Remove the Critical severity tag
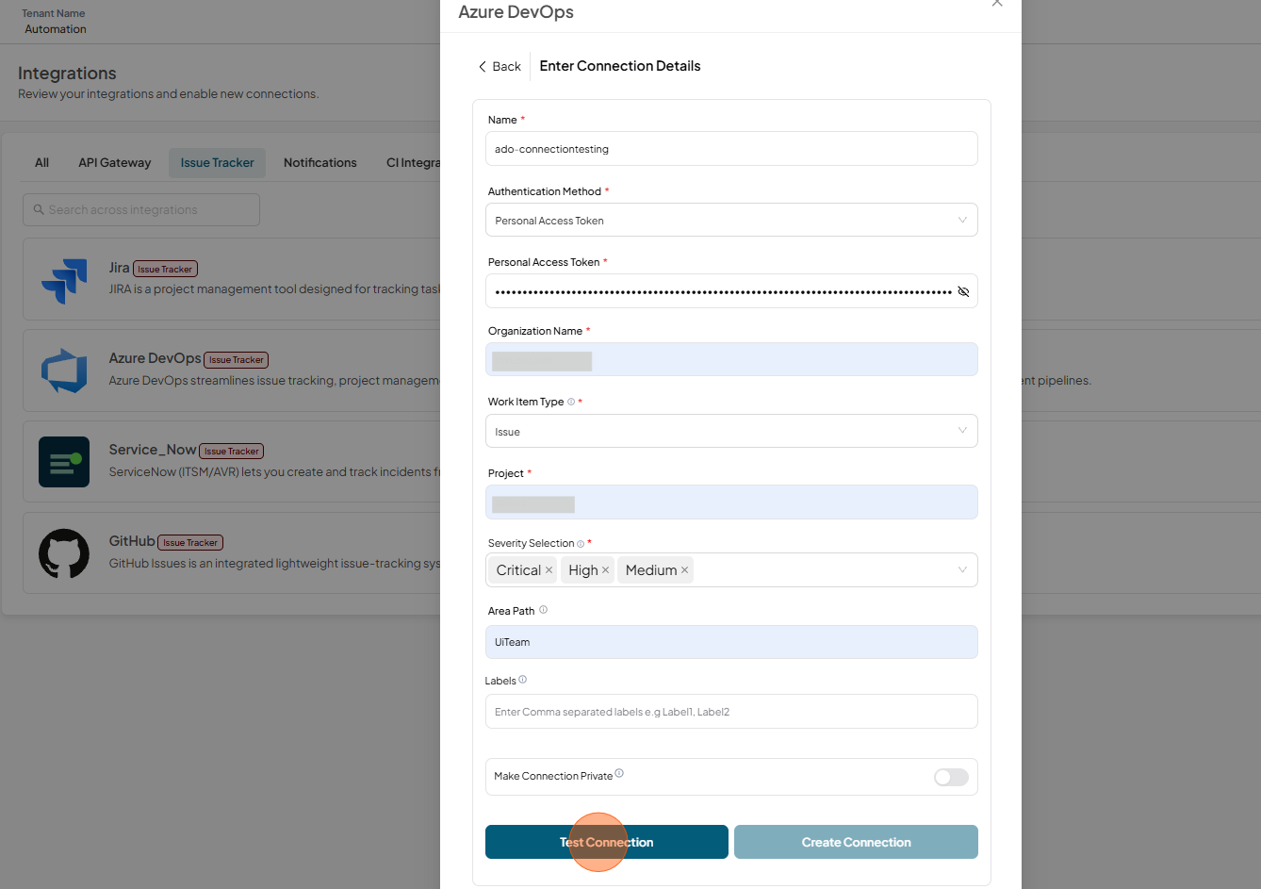The width and height of the screenshot is (1261, 889). tap(549, 570)
